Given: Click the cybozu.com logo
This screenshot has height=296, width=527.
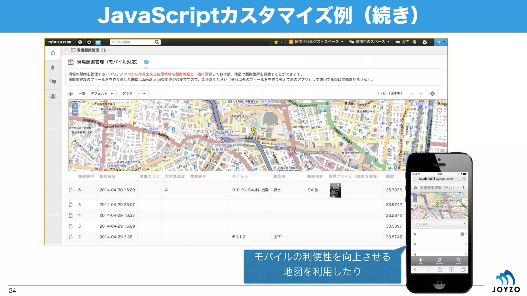Looking at the screenshot, I should (x=59, y=42).
